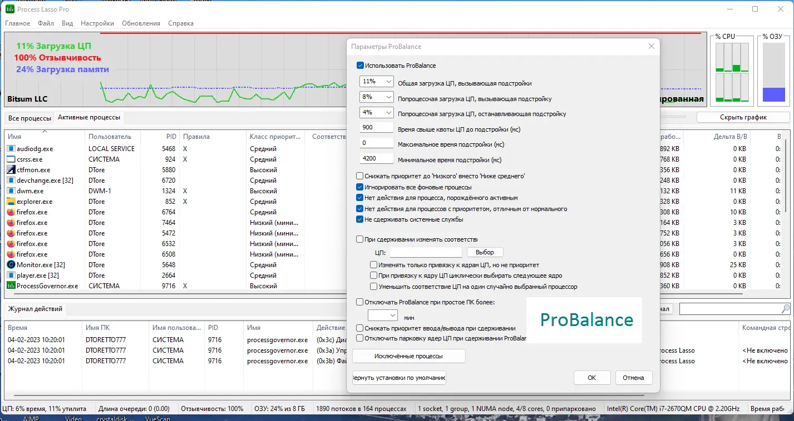Screen dimensions: 794x421
Task: Click the ProcessGovernor.exe green bars icon
Action: coord(11,286)
